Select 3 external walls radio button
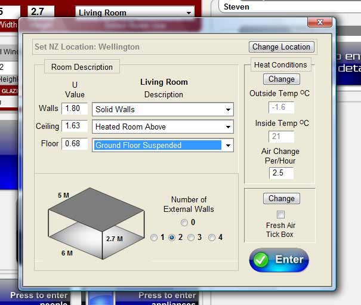Screen dimensions: 361x305 pyautogui.click(x=191, y=238)
